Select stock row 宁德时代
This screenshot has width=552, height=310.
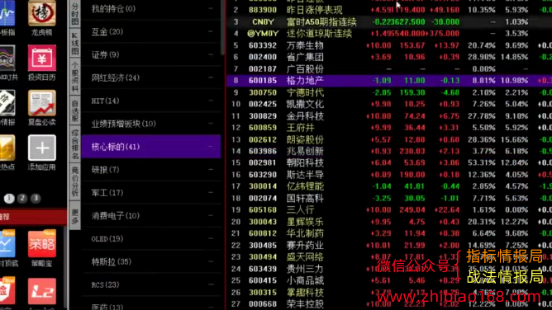tap(389, 92)
